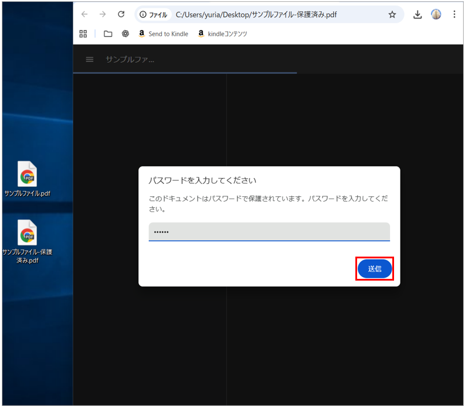465x406 pixels.
Task: Select サンプルファイル-保護済み.pdf desktop icon
Action: (x=28, y=241)
